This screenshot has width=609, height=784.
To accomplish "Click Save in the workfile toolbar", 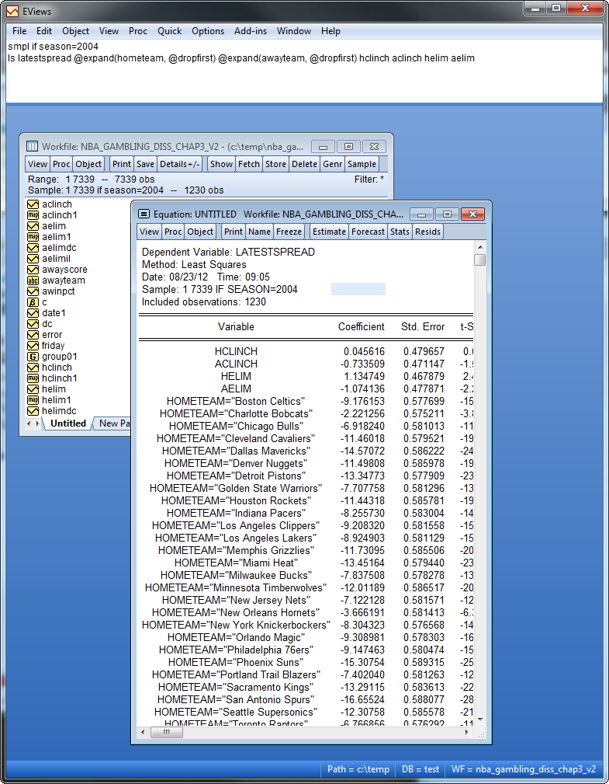I will [145, 164].
